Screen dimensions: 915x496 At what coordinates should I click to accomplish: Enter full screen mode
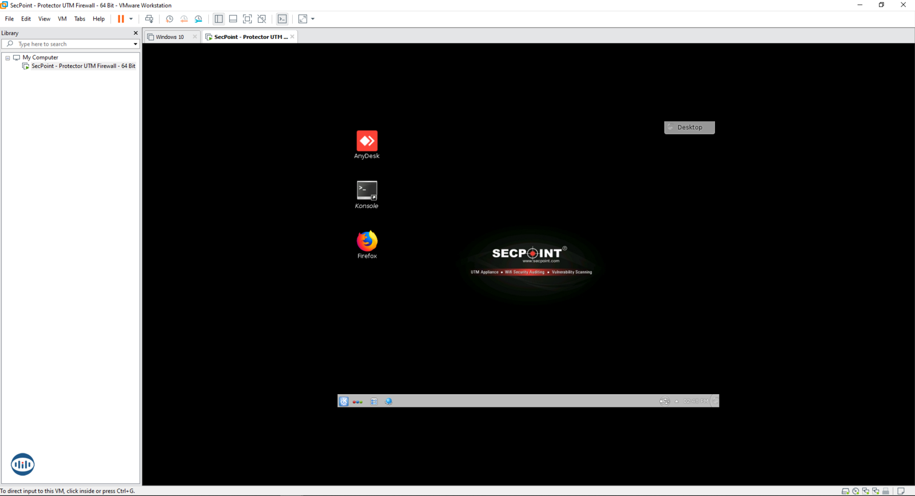248,19
